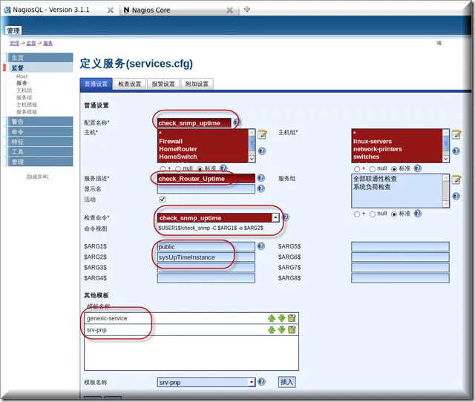Viewport: 475px width, 402px height.
Task: Open the template name srv-pnp dropdown
Action: tap(206, 382)
